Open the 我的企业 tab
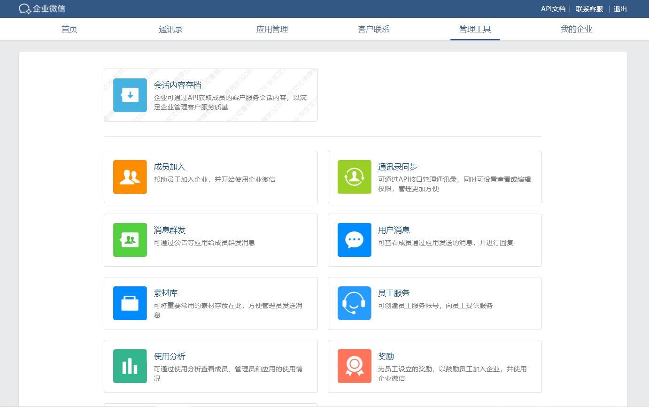649x407 pixels. [x=576, y=30]
